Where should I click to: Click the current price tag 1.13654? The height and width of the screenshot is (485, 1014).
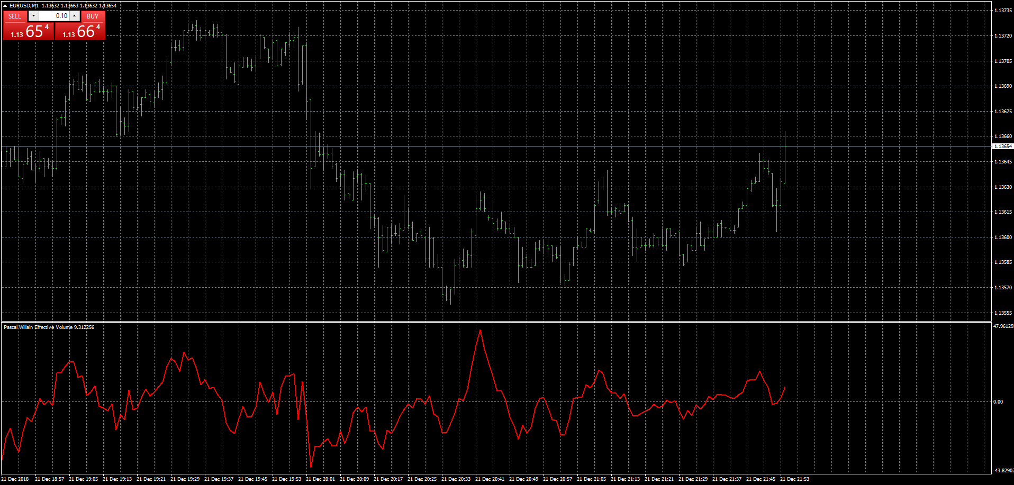pyautogui.click(x=1002, y=147)
